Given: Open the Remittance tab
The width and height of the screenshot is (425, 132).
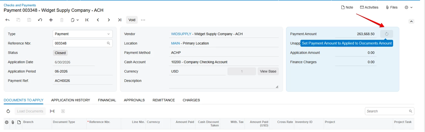Looking at the screenshot, I should pos(164,100).
